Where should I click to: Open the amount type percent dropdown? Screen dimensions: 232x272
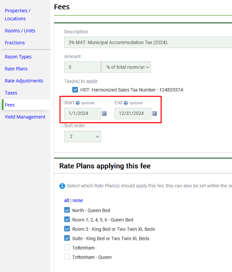(x=126, y=67)
